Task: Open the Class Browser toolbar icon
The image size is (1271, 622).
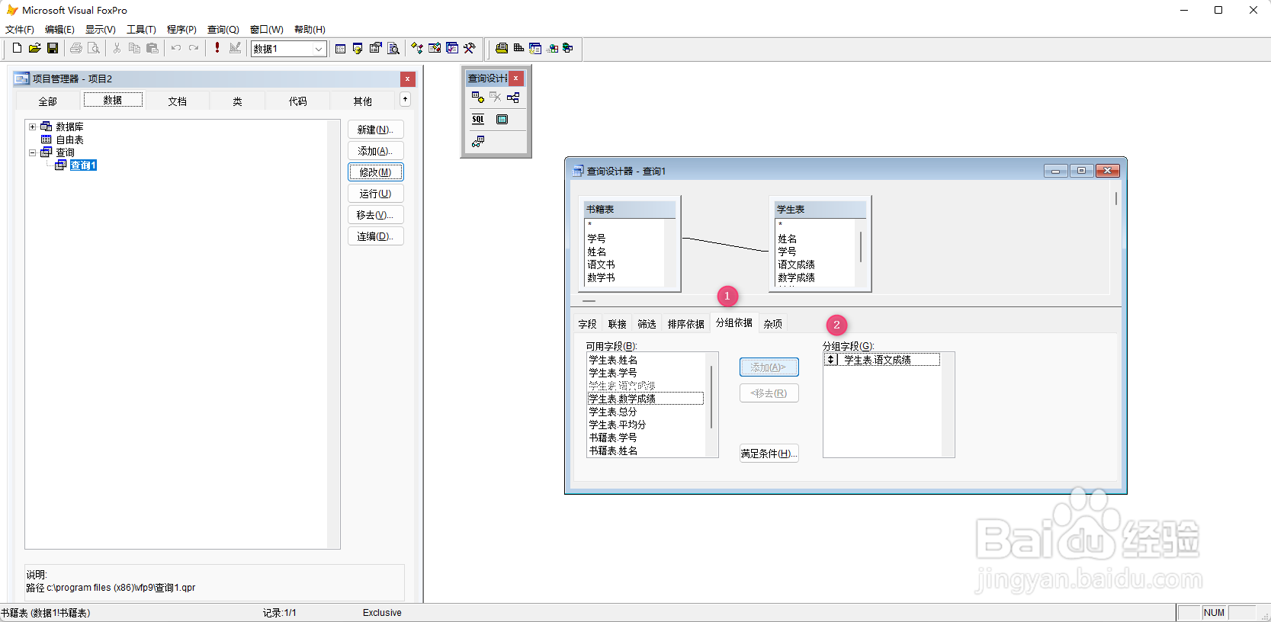Action: 417,48
